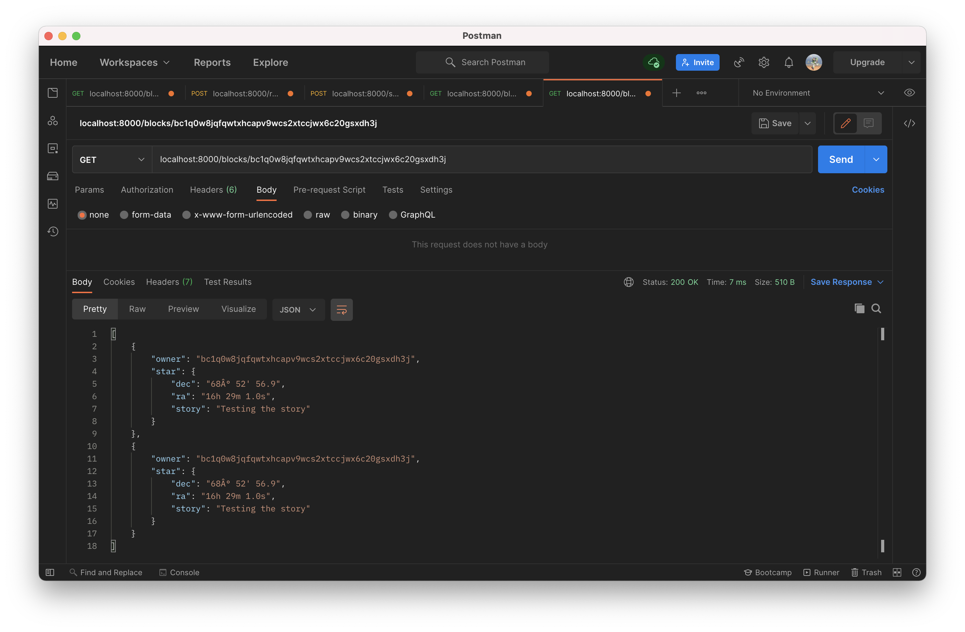Open the GET method dropdown
965x632 pixels.
pos(111,159)
